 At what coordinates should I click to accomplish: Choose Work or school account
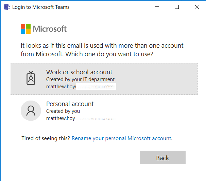click(x=104, y=79)
